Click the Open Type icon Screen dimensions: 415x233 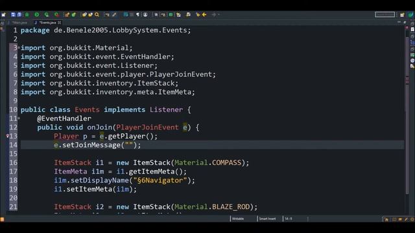click(84, 15)
